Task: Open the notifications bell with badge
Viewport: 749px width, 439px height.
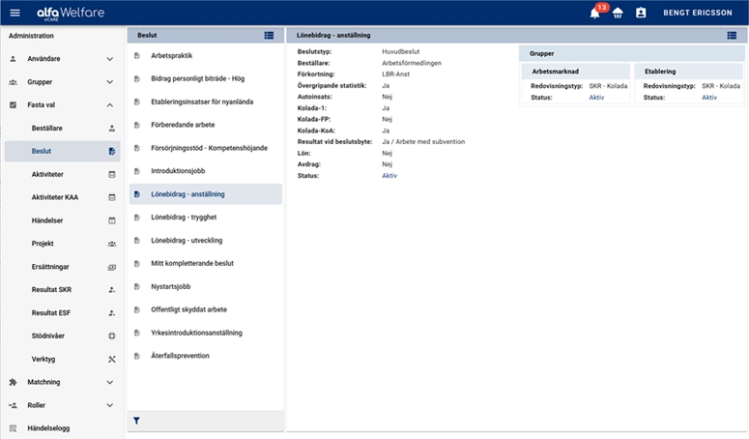Action: point(595,13)
